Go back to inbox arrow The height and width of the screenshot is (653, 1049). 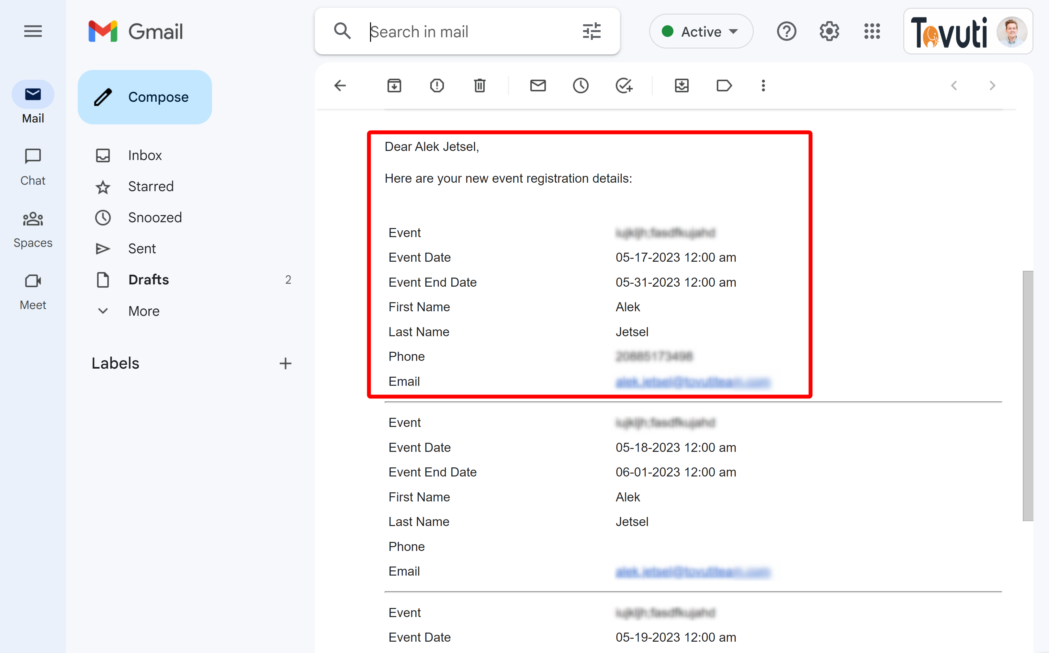click(x=340, y=86)
